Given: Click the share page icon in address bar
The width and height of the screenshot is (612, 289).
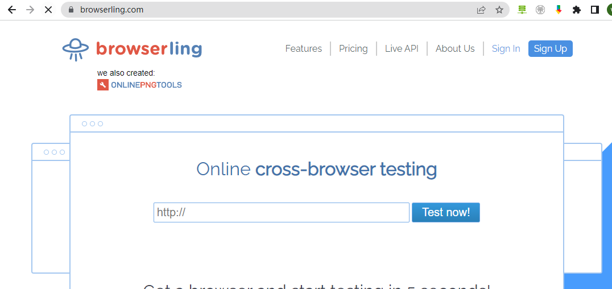Looking at the screenshot, I should pos(481,10).
